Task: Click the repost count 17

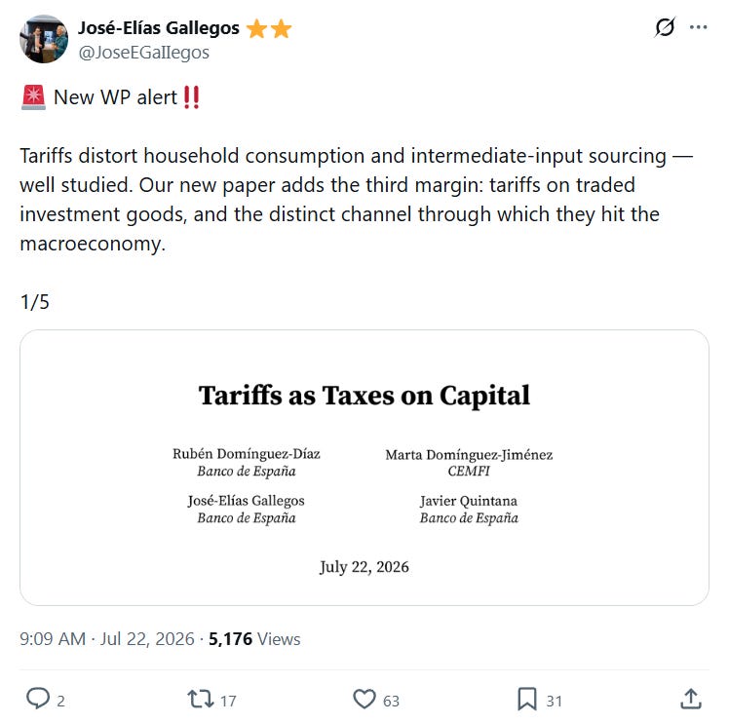Action: (228, 701)
